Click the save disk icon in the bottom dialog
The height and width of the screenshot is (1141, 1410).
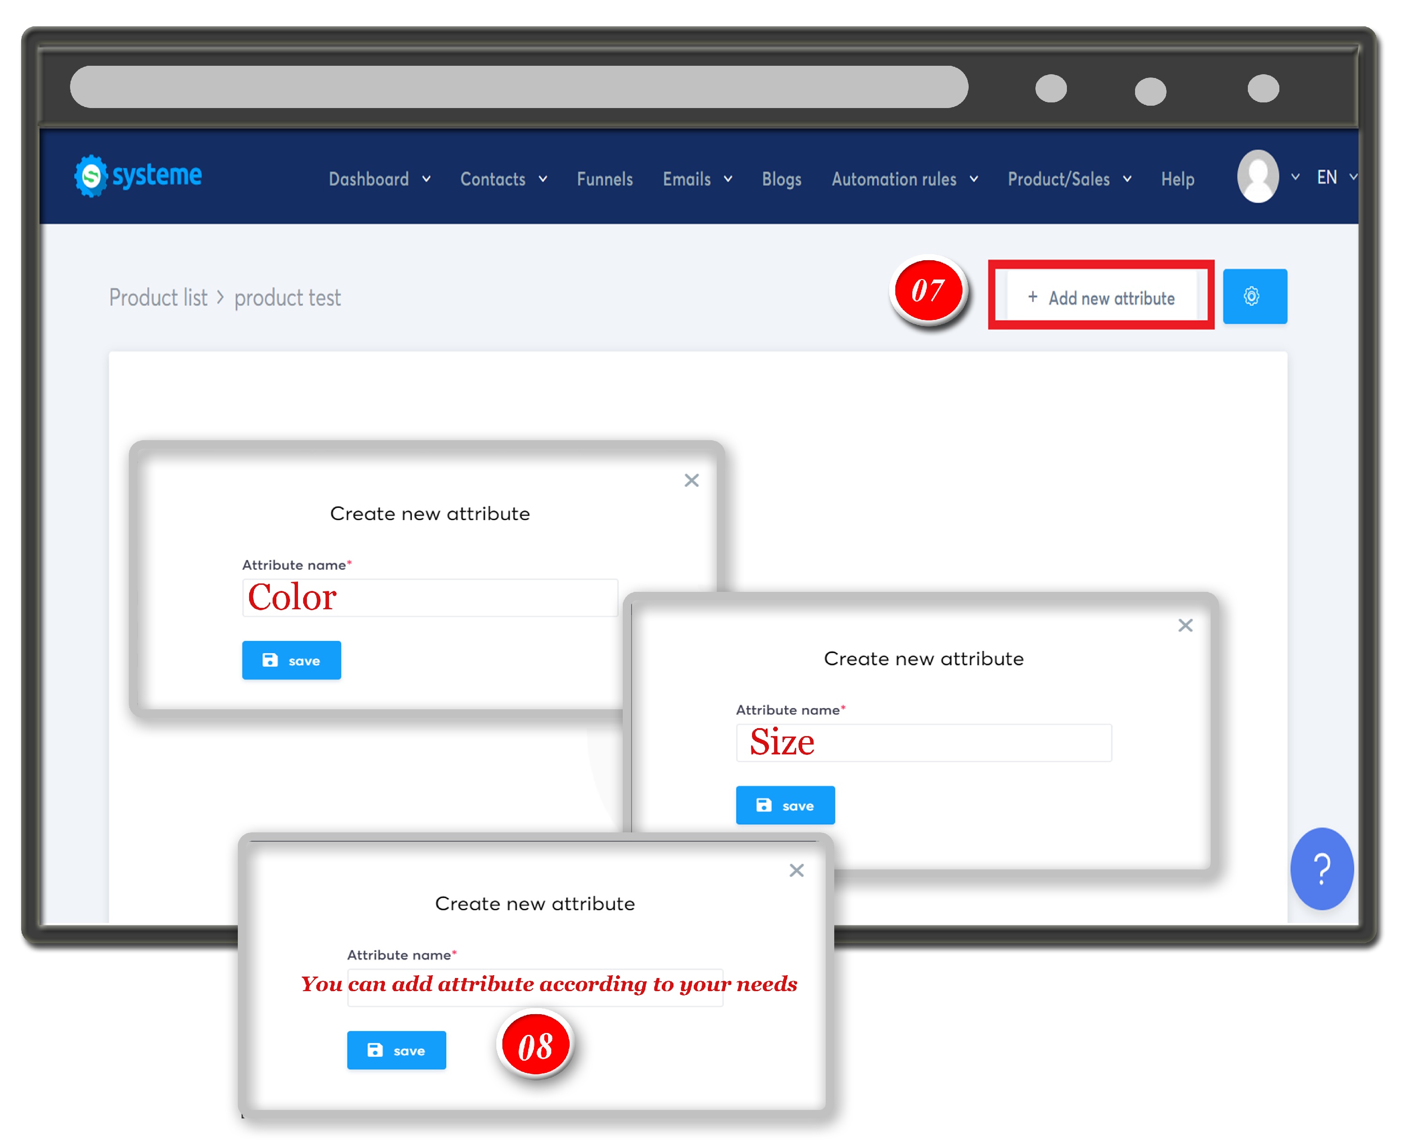coord(375,1050)
